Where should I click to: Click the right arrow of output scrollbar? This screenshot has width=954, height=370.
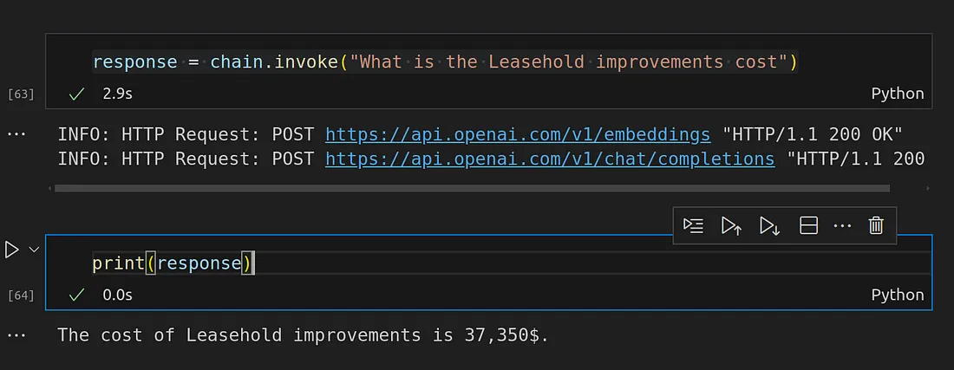point(928,189)
